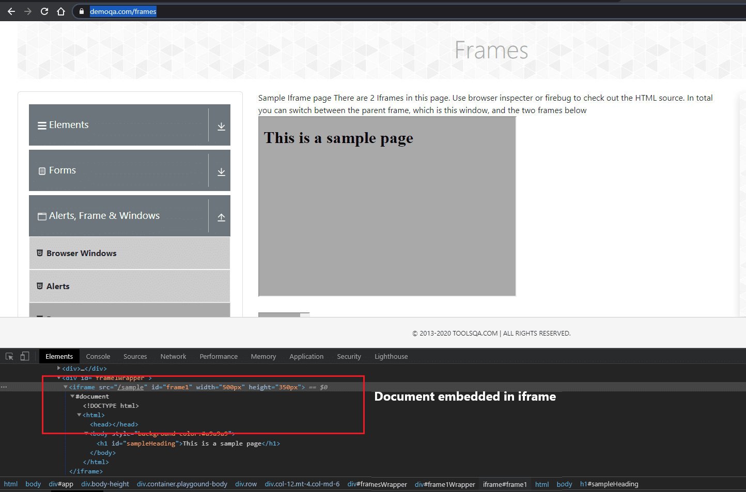The image size is (746, 492).
Task: Click the /sample src link in iframe tag
Action: [131, 387]
